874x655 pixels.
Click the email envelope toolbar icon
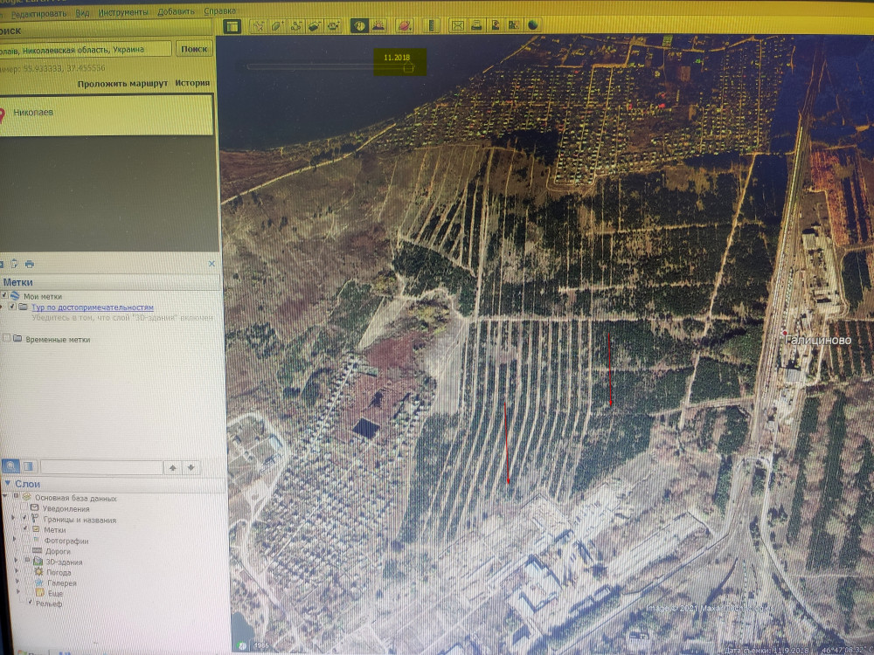[x=457, y=26]
